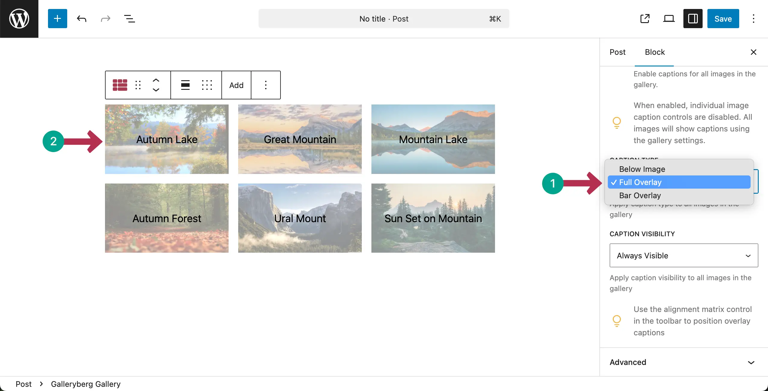768x391 pixels.
Task: Toggle the Settings sidebar panel icon
Action: click(693, 19)
